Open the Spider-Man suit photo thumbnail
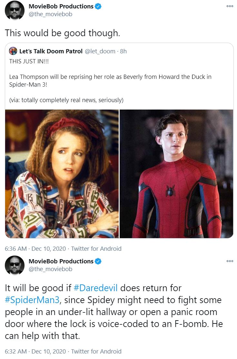The image size is (237, 359). tap(176, 174)
